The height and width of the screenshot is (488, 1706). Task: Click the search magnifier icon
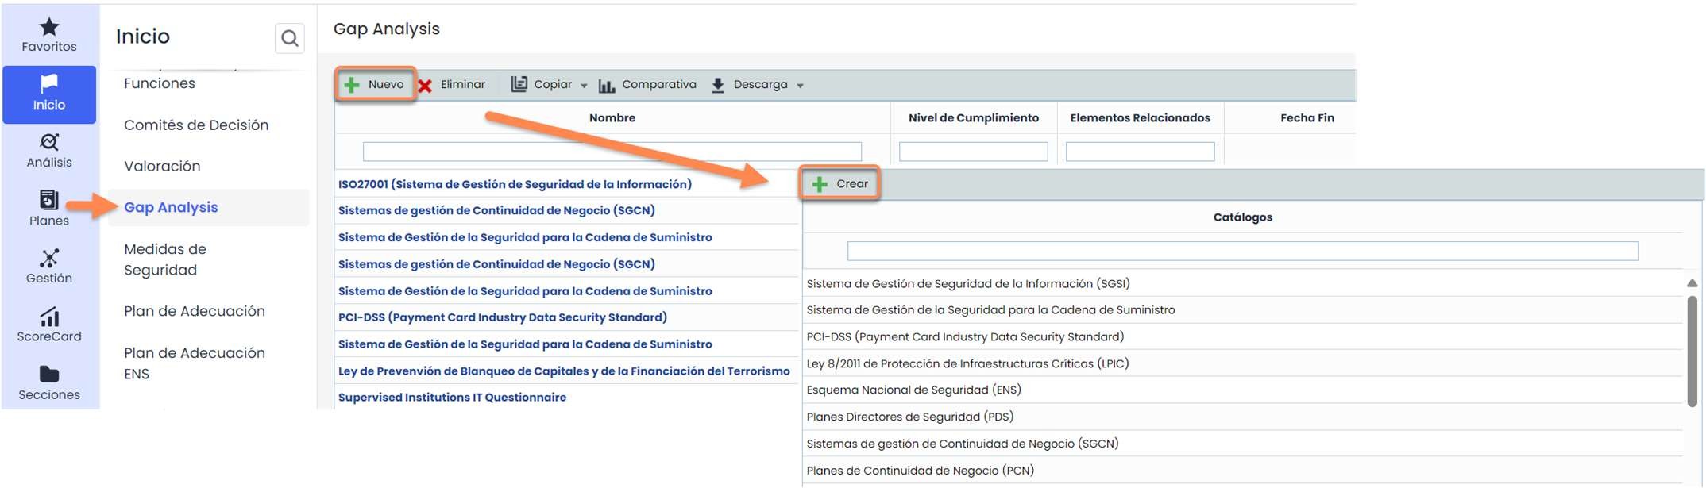coord(290,38)
